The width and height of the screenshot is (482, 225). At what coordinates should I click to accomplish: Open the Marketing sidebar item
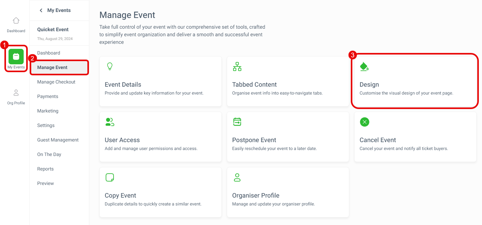[48, 111]
